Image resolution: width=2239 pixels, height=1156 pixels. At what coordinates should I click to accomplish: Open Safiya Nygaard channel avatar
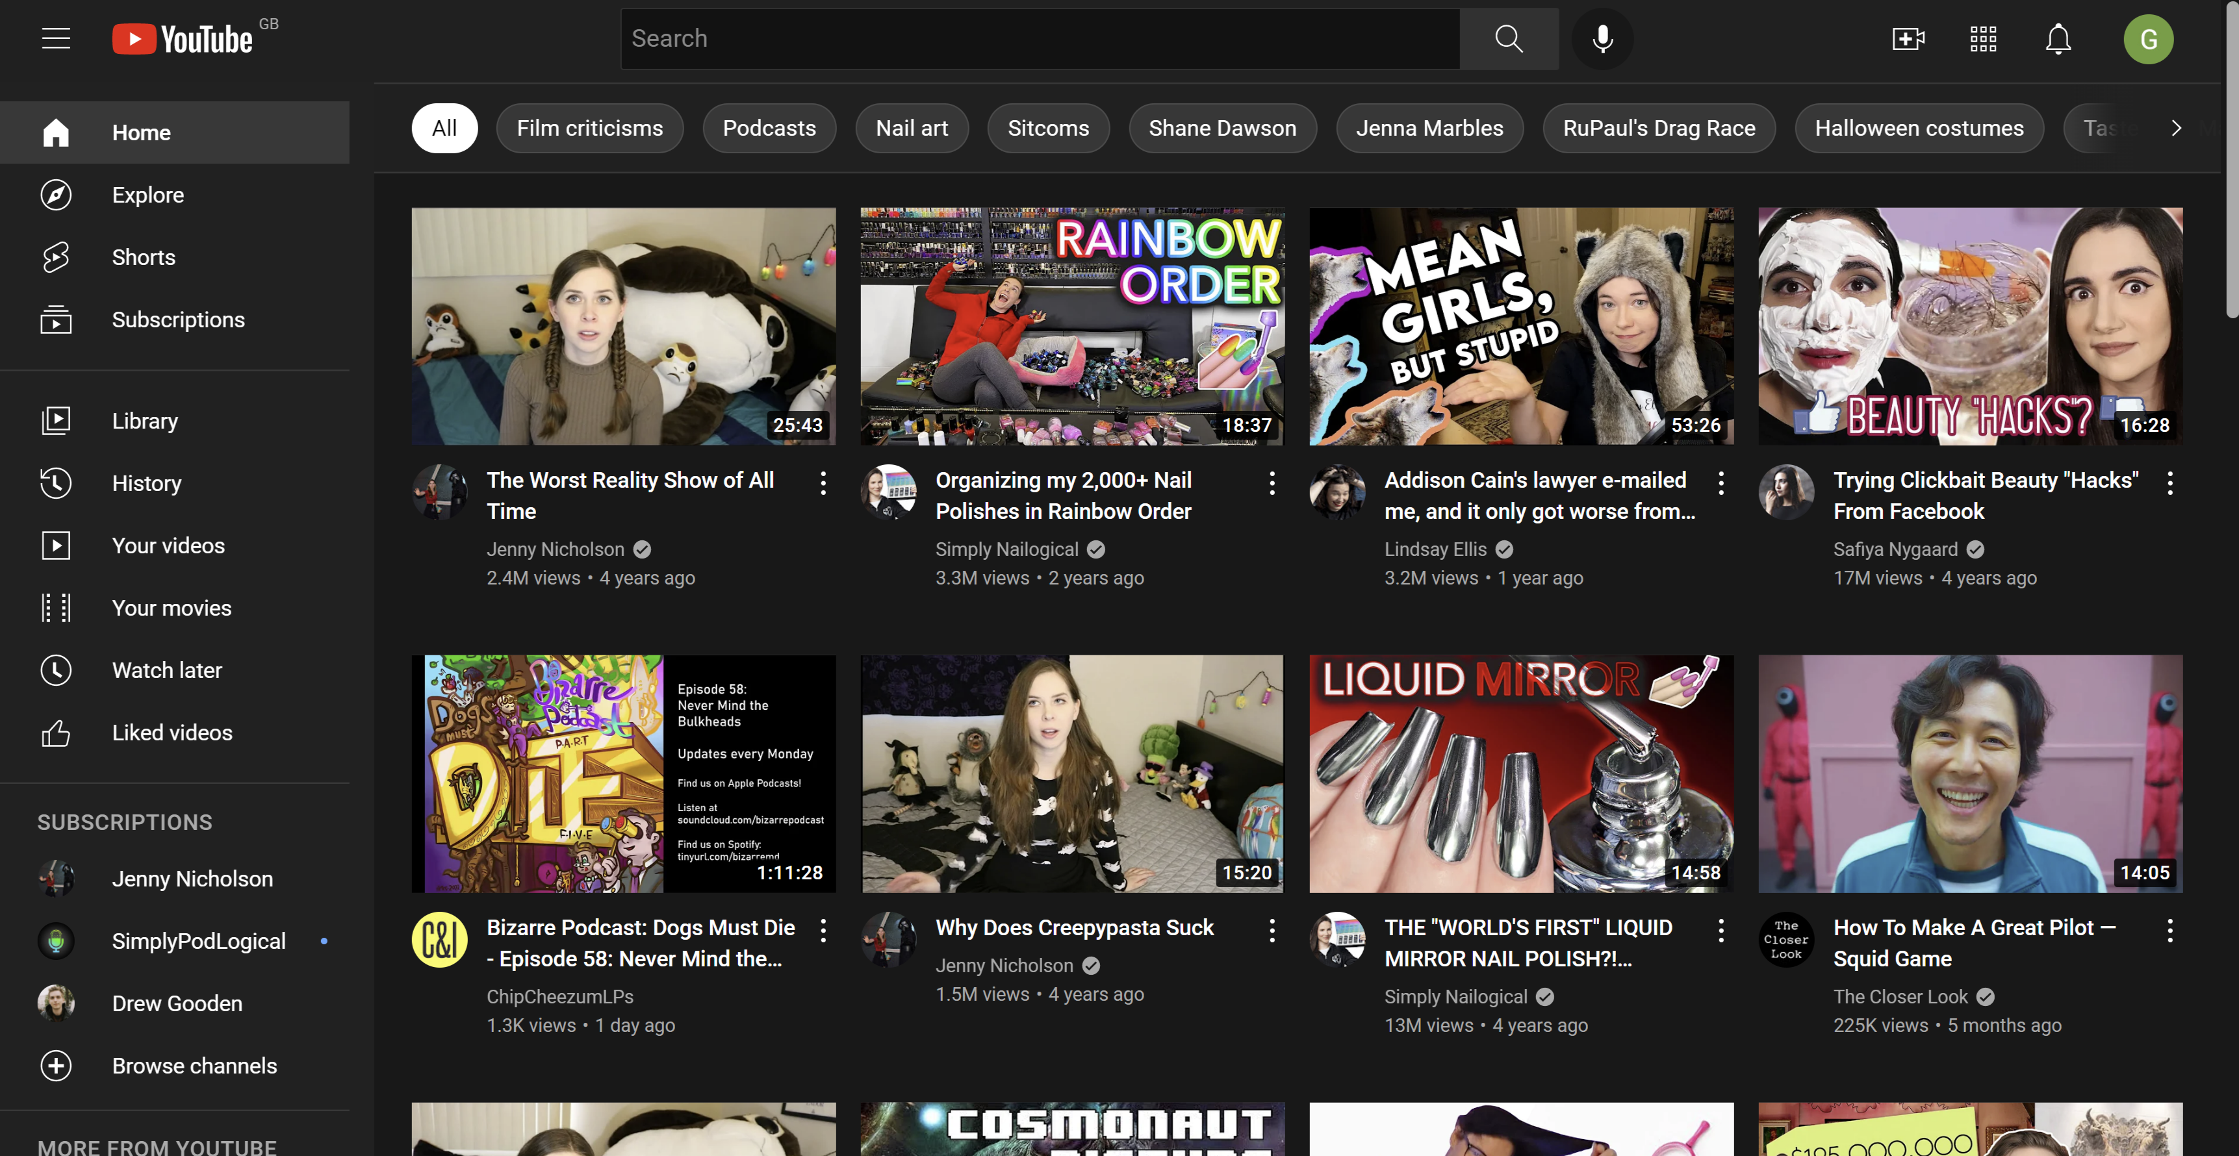click(x=1786, y=492)
